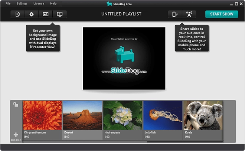Click the START SHOW button
Viewport: 245px width, 151px height.
click(222, 14)
